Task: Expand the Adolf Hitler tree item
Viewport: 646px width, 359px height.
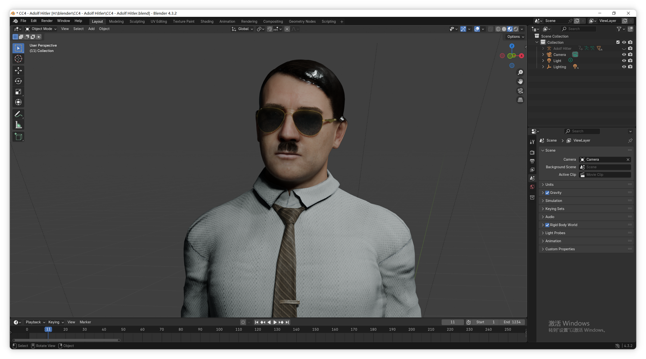Action: (543, 49)
